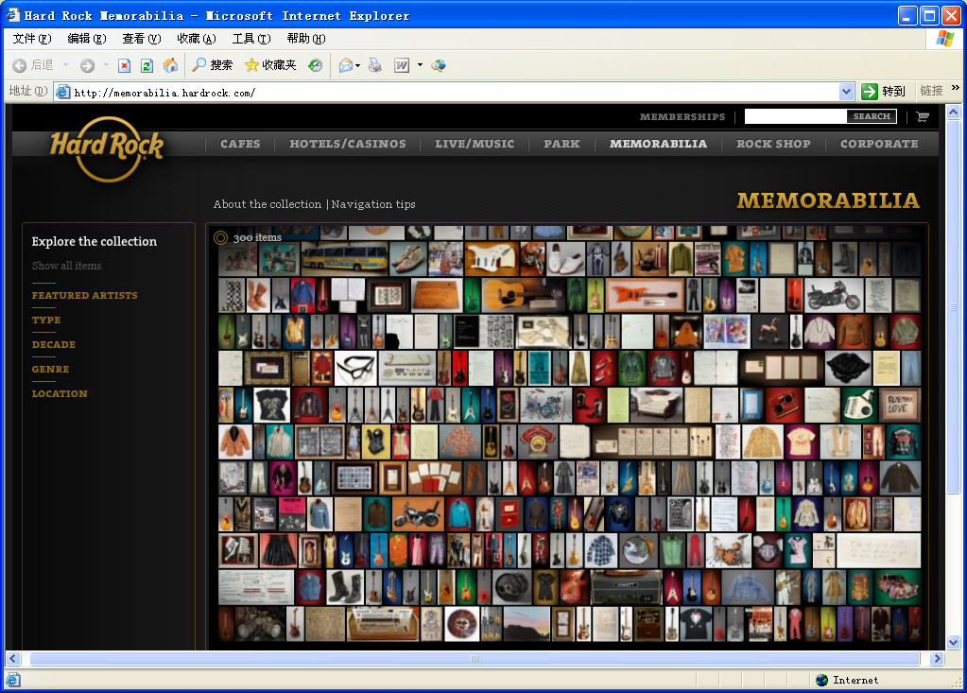The width and height of the screenshot is (967, 693).
Task: Click the horizontal scrollbar left arrow
Action: pos(13,658)
